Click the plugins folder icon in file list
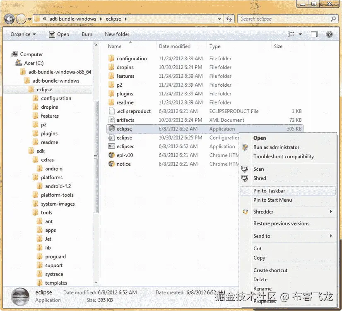This screenshot has height=311, width=342. point(111,94)
